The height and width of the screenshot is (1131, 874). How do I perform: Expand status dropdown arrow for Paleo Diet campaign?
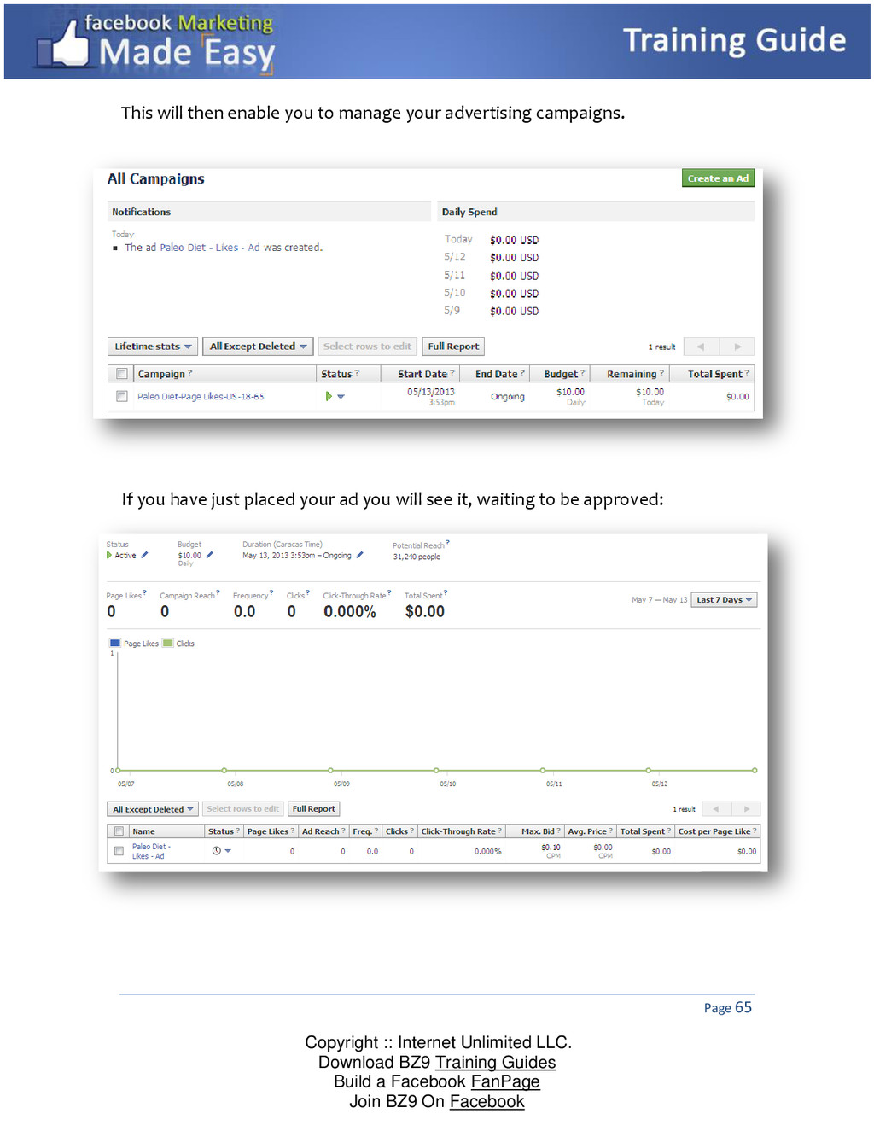click(x=341, y=397)
